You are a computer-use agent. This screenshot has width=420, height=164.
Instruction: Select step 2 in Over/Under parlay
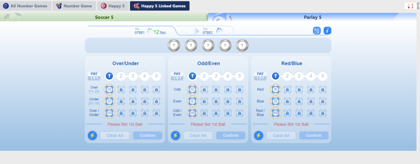tap(121, 76)
